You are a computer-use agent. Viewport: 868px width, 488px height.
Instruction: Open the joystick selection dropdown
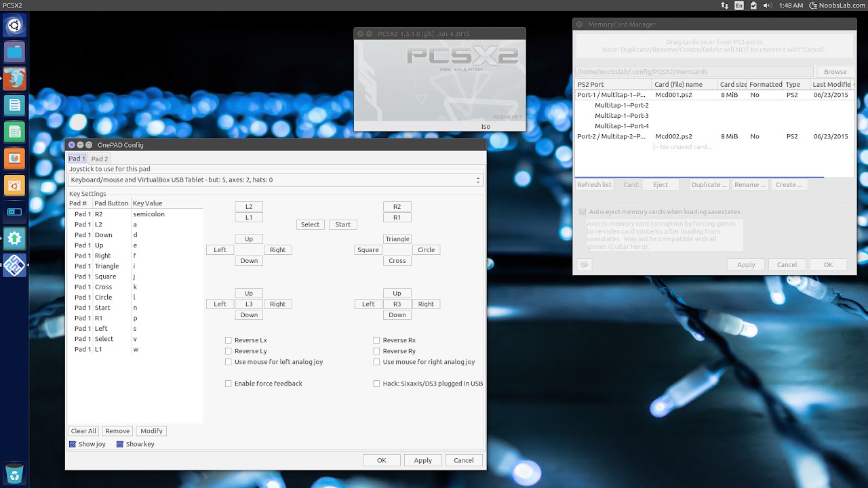(x=477, y=179)
